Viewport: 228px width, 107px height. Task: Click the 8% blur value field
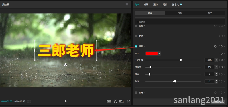coord(209,67)
